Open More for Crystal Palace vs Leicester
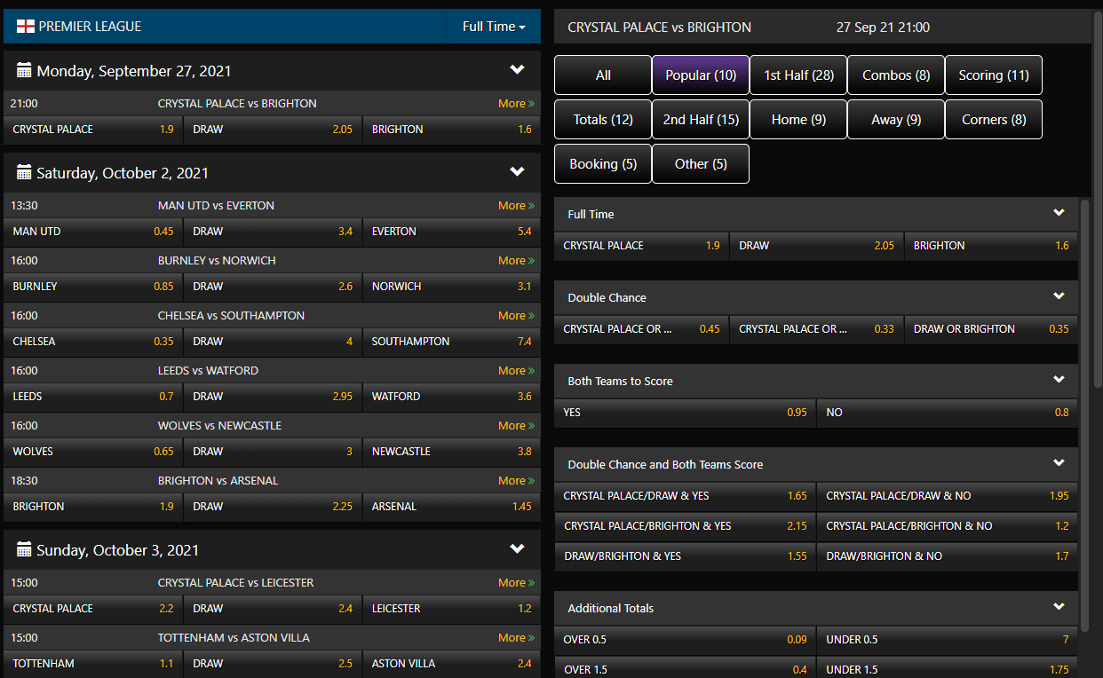The height and width of the screenshot is (678, 1103). 516,583
